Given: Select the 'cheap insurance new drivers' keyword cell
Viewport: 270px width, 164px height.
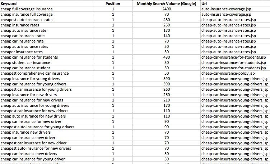Looking at the screenshot, I should pyautogui.click(x=46, y=132).
